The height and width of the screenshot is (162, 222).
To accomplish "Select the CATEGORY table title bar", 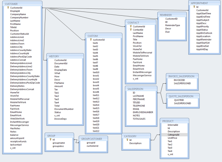I will [136, 136].
